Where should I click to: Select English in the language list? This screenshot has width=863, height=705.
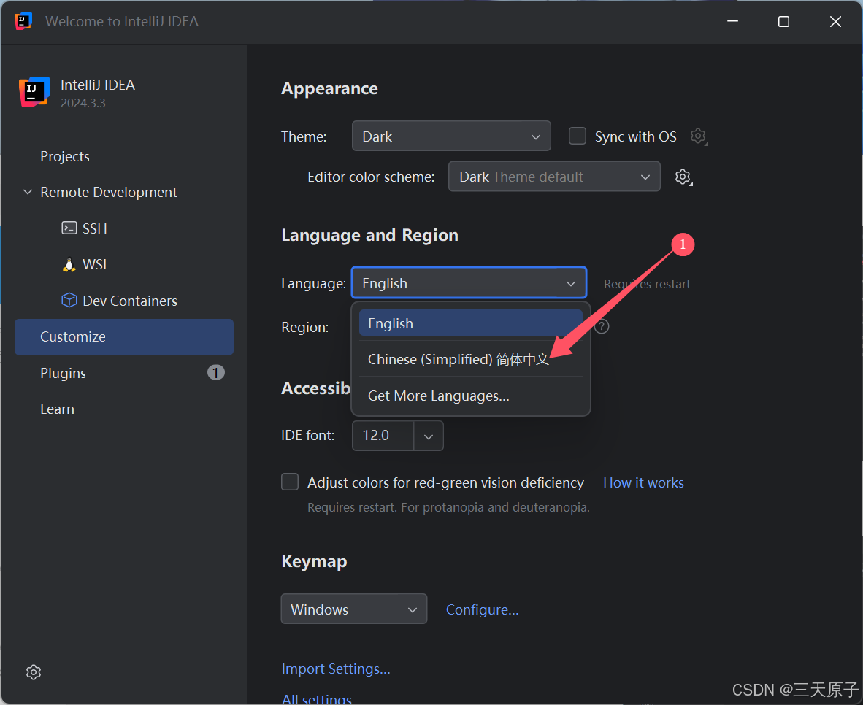point(471,323)
